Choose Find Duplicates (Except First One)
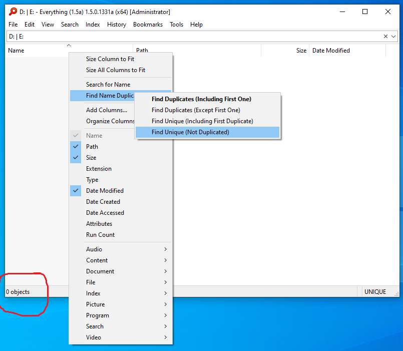This screenshot has width=403, height=351. pyautogui.click(x=207, y=110)
